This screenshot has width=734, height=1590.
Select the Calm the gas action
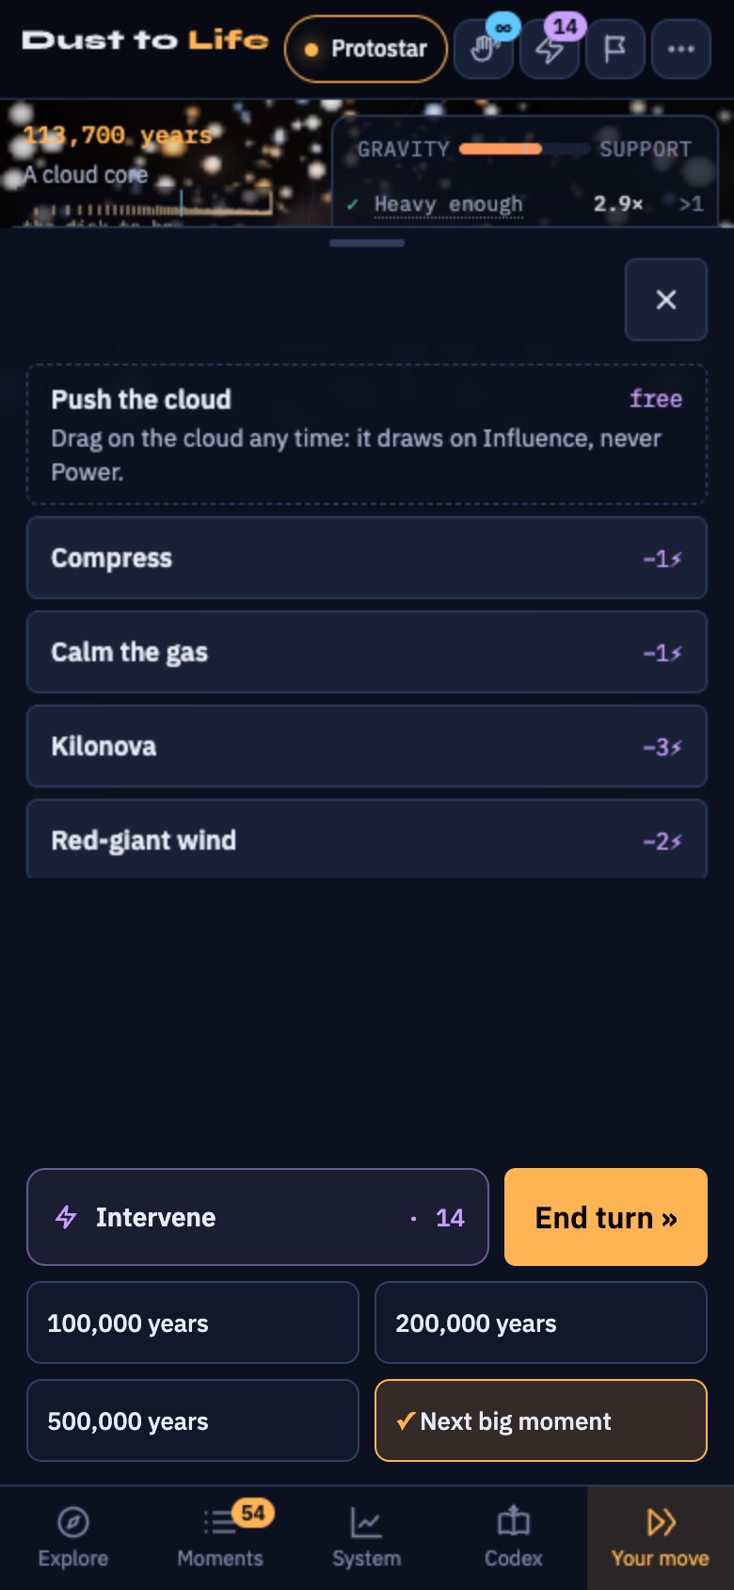pyautogui.click(x=367, y=652)
